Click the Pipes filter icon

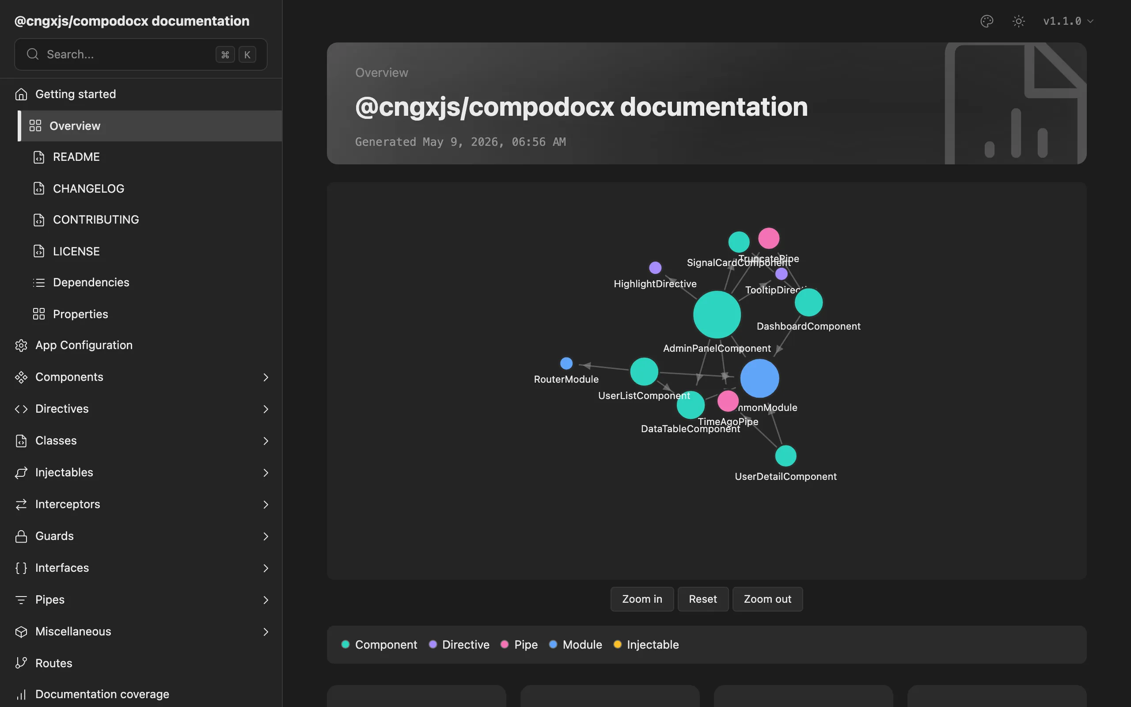click(21, 600)
